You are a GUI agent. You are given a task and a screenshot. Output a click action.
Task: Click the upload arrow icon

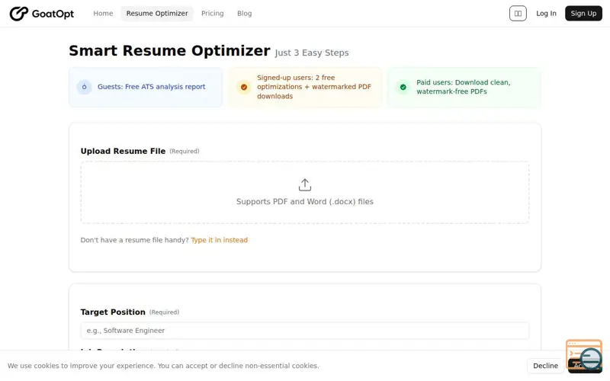[305, 184]
